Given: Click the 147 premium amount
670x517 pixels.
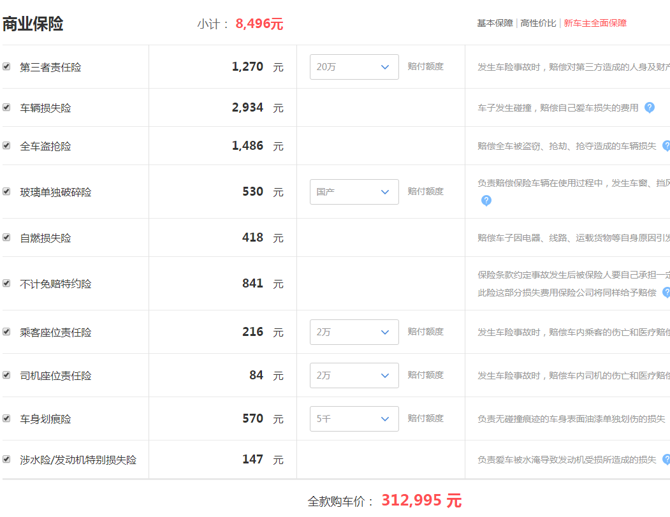Looking at the screenshot, I should click(x=253, y=460).
